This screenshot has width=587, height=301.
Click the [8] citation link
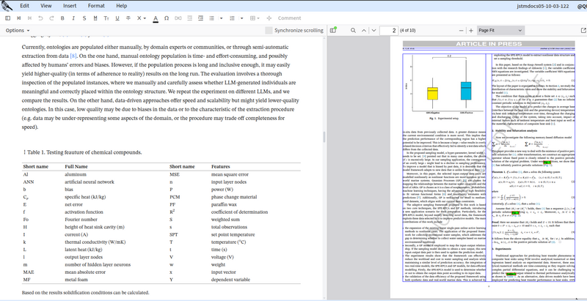click(x=73, y=56)
